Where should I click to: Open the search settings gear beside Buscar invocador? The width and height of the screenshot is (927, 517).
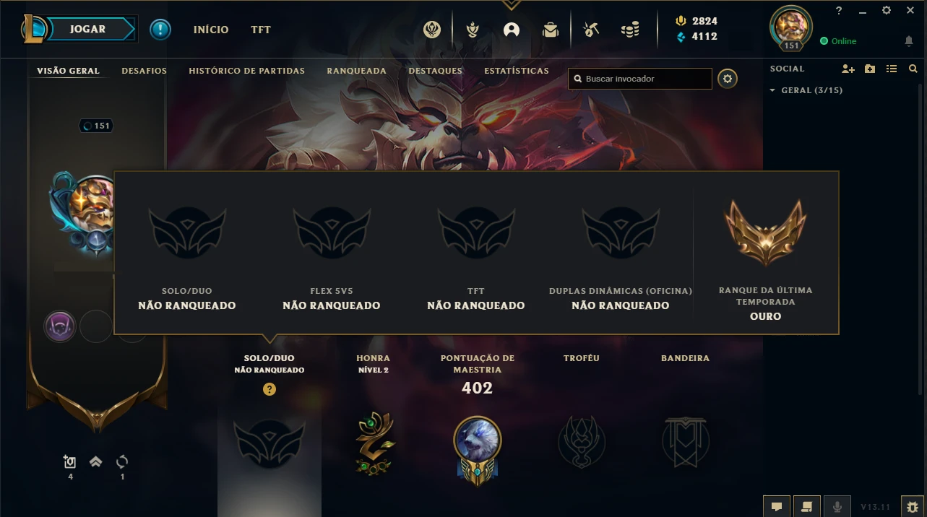click(x=728, y=79)
